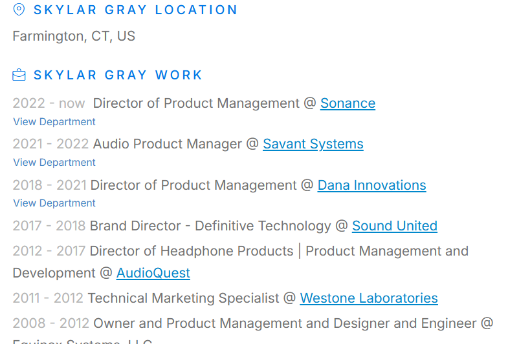Click the Skylar Gray Work heading

(118, 76)
